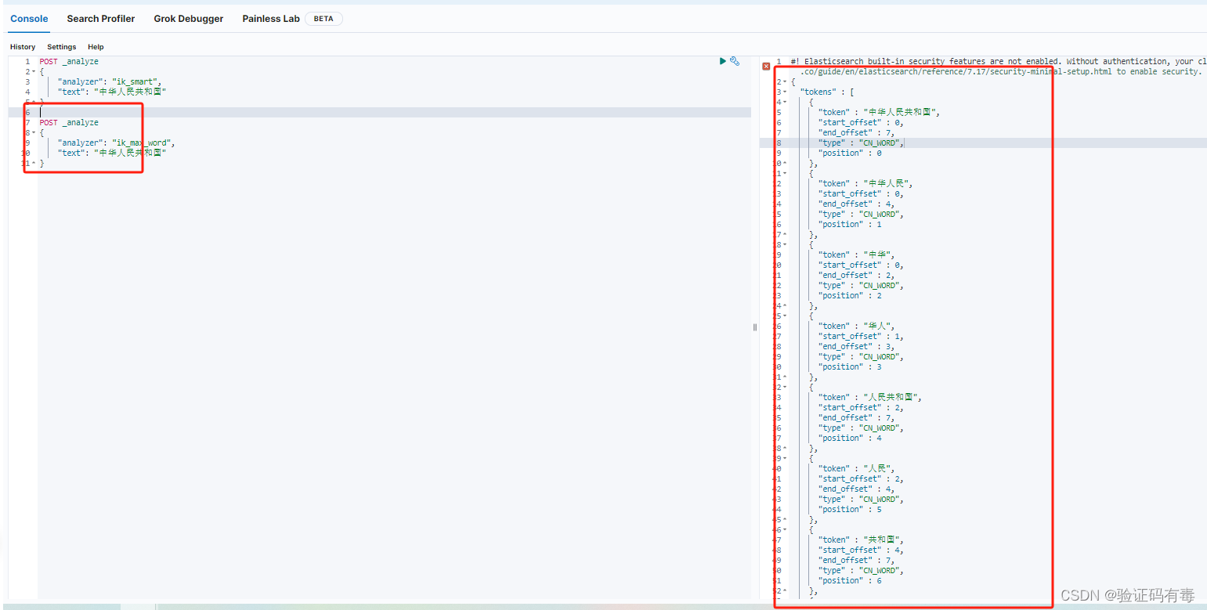Click the "analyzer": "ik_max_word" line

click(x=117, y=143)
